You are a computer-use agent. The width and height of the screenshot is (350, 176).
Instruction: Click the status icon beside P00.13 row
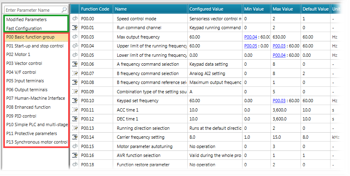[x=75, y=128]
